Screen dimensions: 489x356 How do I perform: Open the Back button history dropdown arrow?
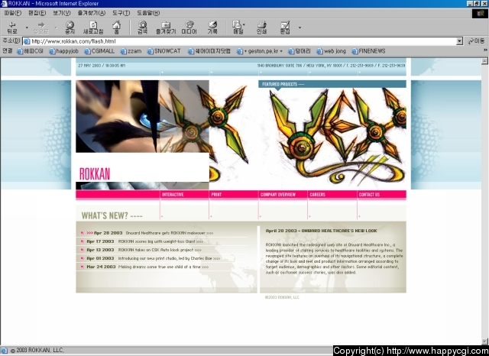pyautogui.click(x=27, y=28)
